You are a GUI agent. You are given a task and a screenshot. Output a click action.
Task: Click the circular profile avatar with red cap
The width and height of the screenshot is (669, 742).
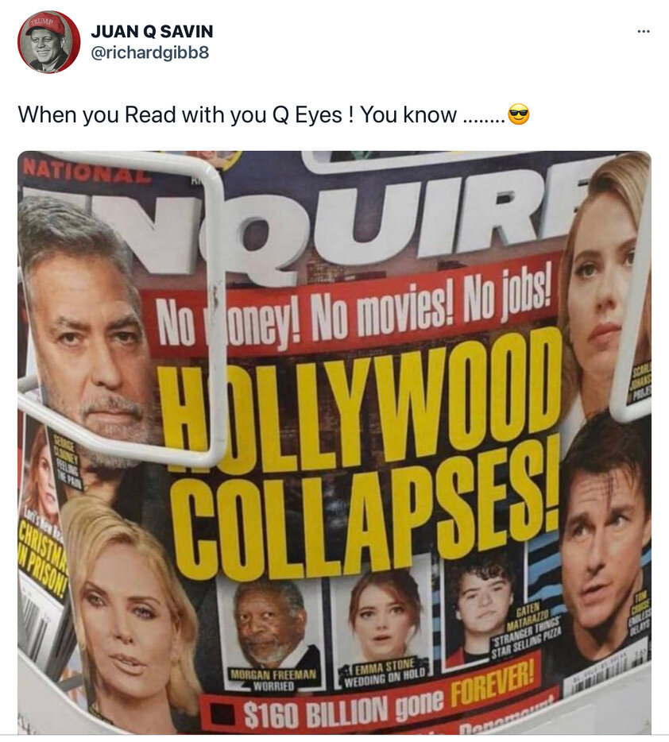pos(48,41)
